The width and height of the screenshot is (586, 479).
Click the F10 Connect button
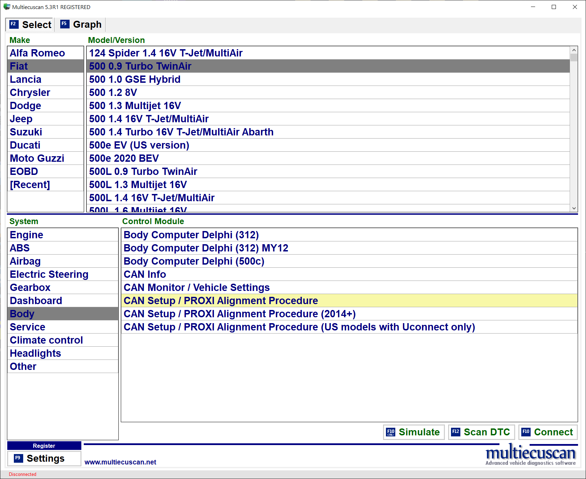(x=548, y=432)
